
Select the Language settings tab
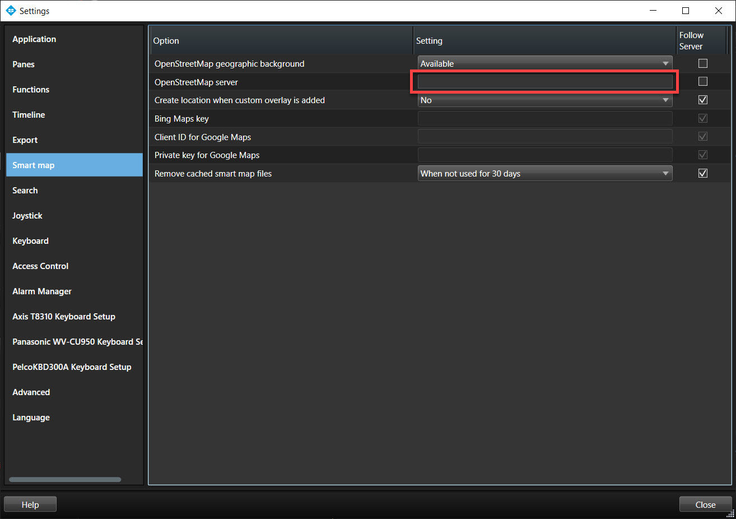tap(31, 418)
